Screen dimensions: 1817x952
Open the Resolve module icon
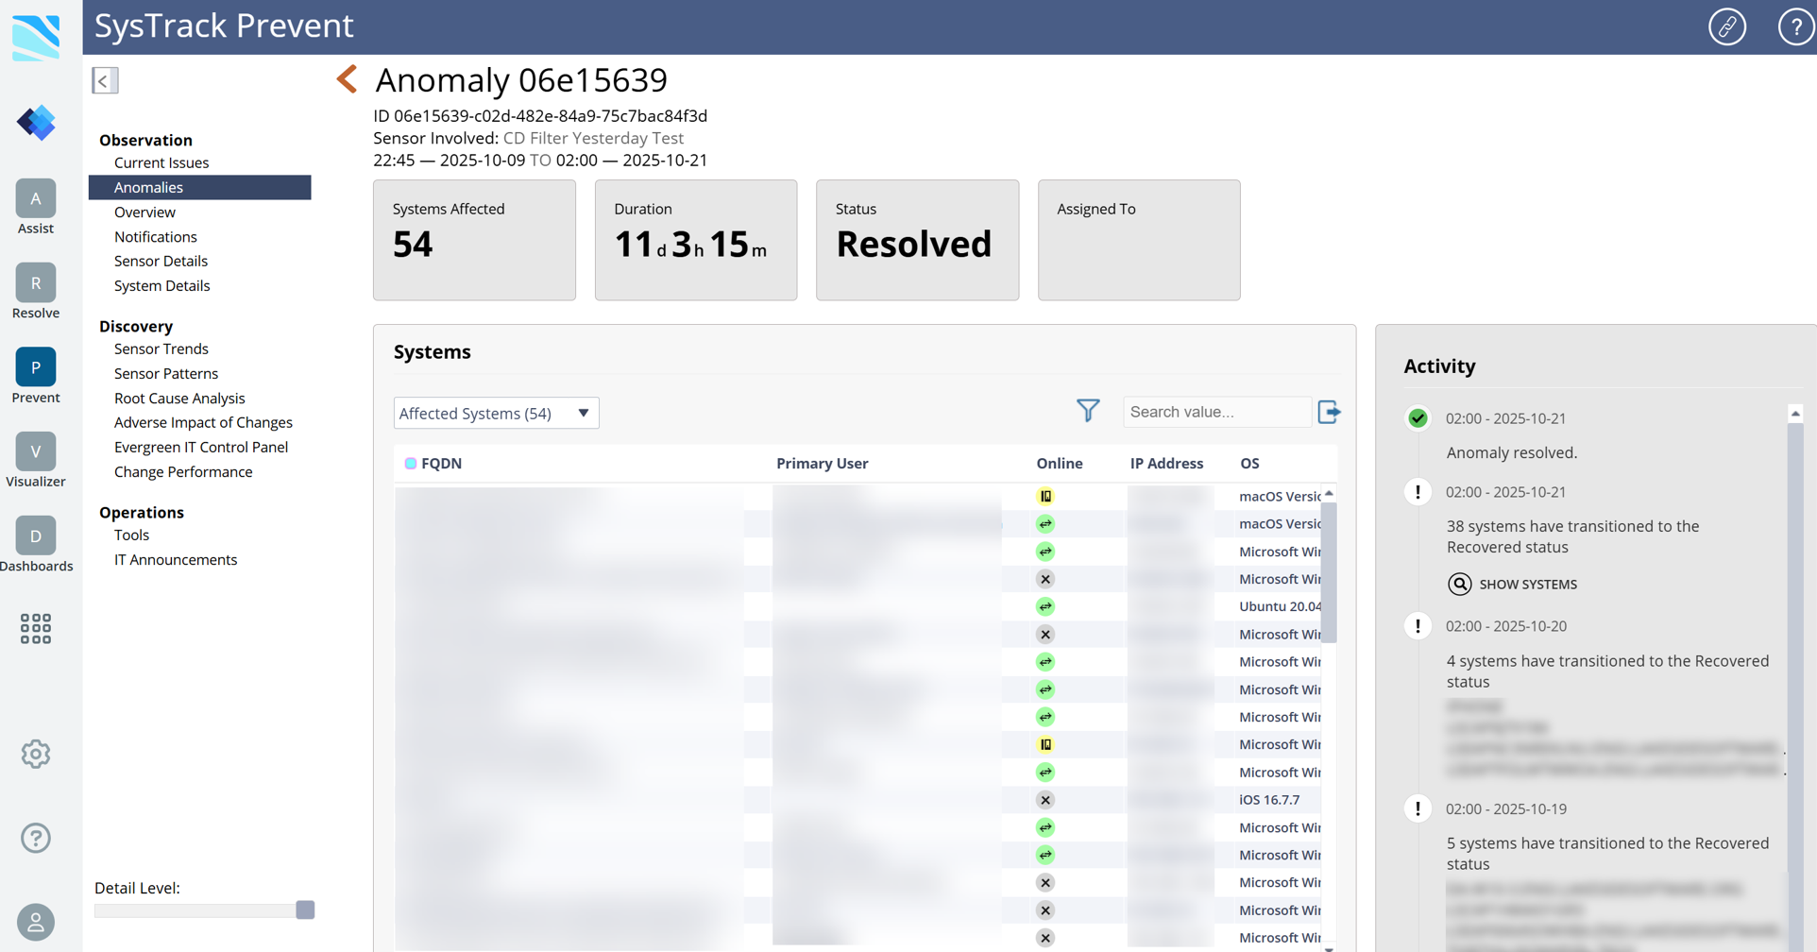click(36, 283)
